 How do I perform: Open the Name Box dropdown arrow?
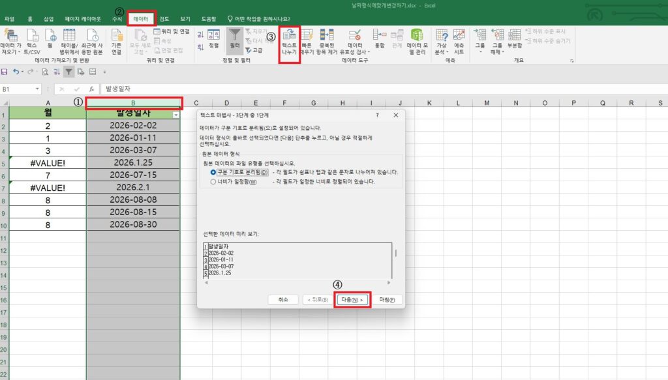[x=37, y=89]
